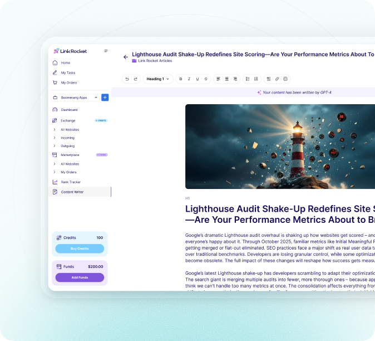Viewport: 375px width, 341px height.
Task: Click the My Tasks pencil icon
Action: coord(55,72)
